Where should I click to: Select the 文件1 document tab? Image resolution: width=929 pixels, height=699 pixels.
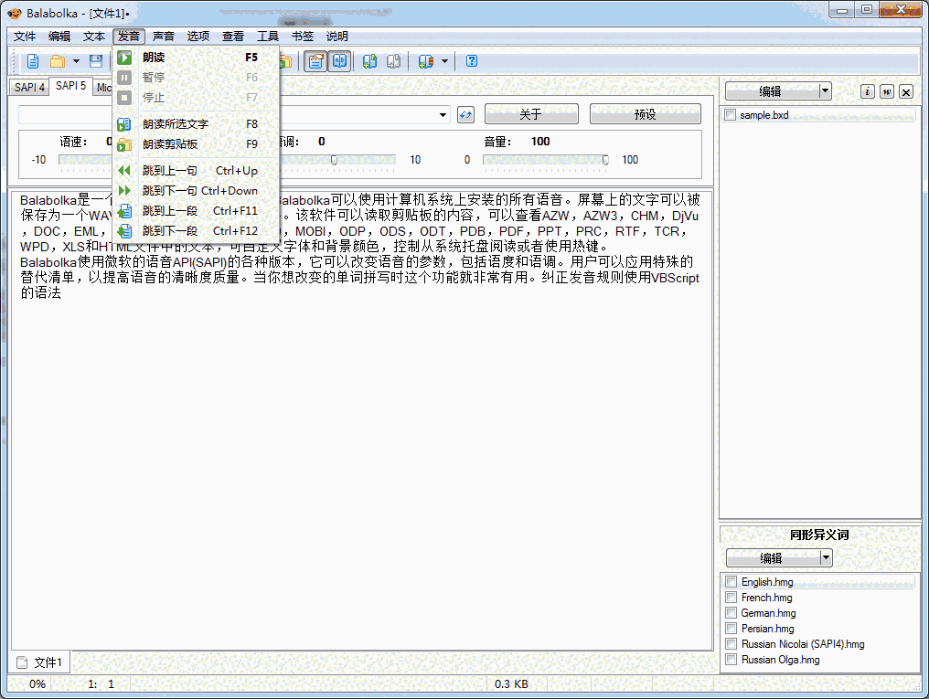[40, 662]
